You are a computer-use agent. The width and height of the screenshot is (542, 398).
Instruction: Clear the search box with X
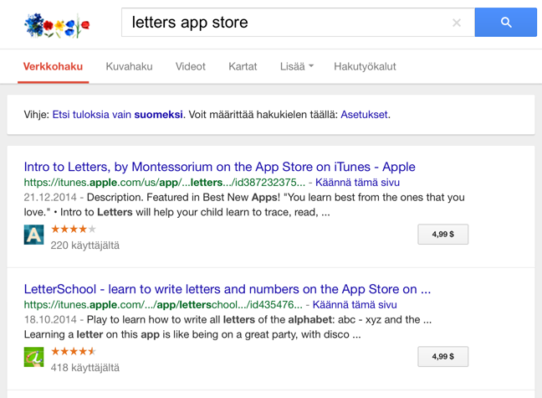pyautogui.click(x=457, y=23)
